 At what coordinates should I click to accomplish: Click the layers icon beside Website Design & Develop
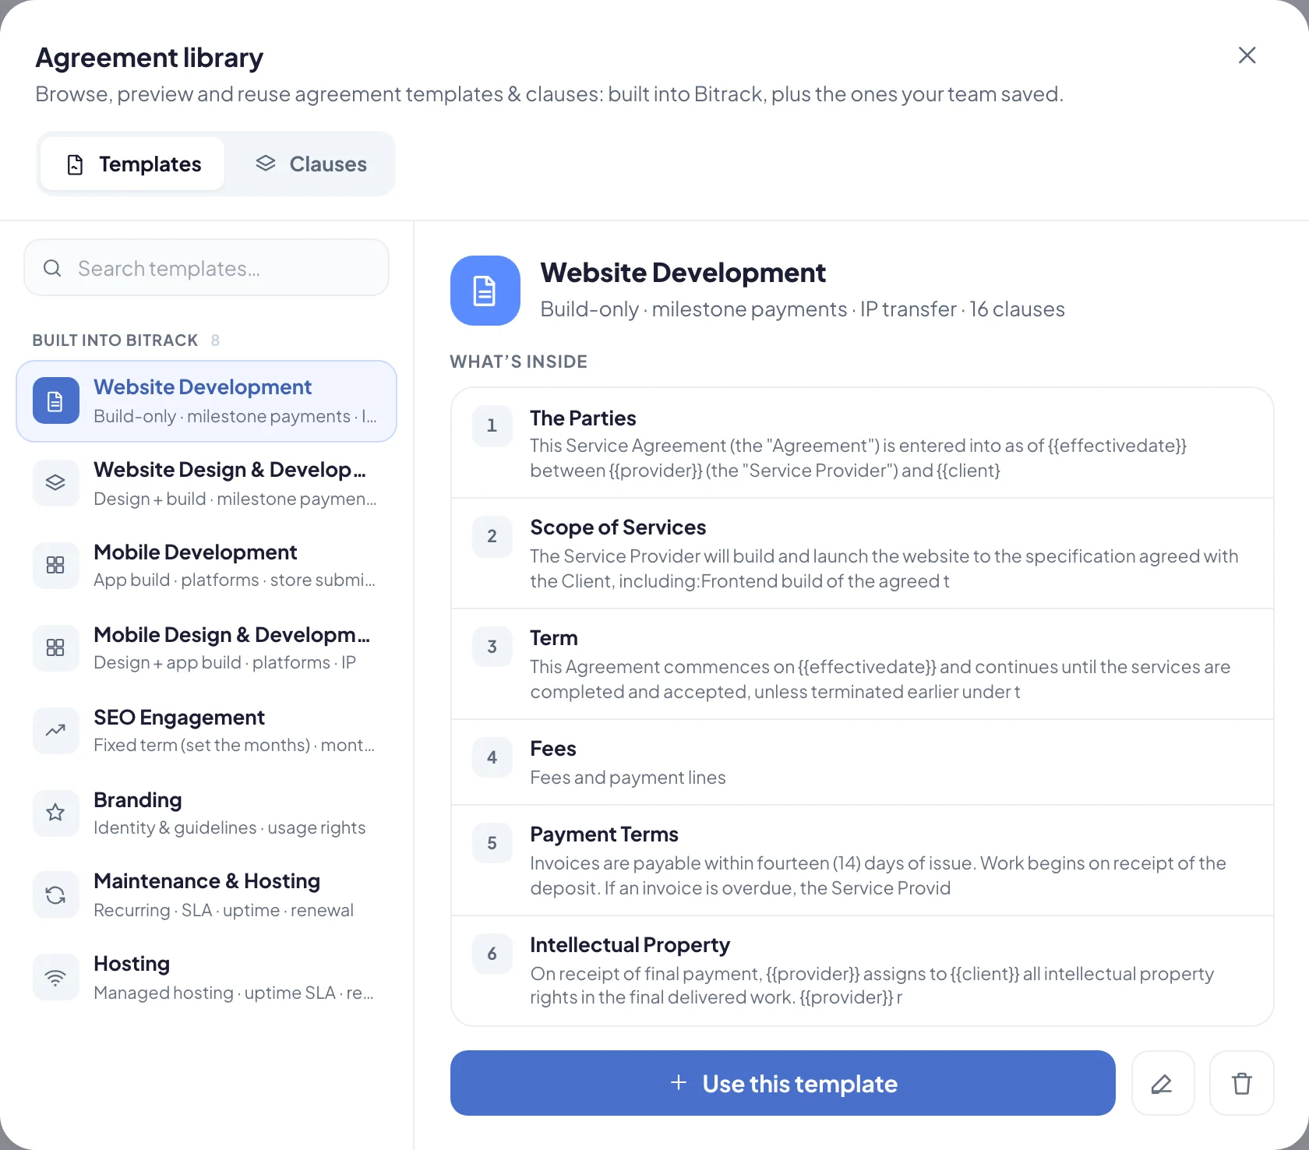56,483
